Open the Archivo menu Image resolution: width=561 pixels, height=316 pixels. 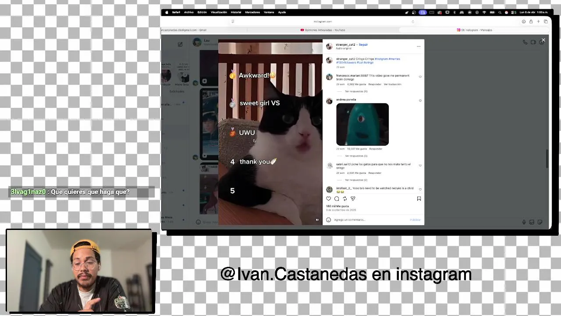189,12
